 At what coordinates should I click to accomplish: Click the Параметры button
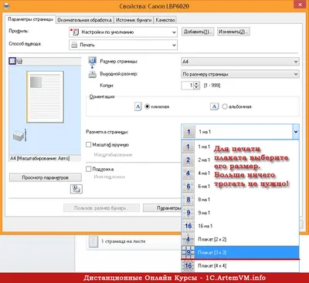click(x=162, y=208)
